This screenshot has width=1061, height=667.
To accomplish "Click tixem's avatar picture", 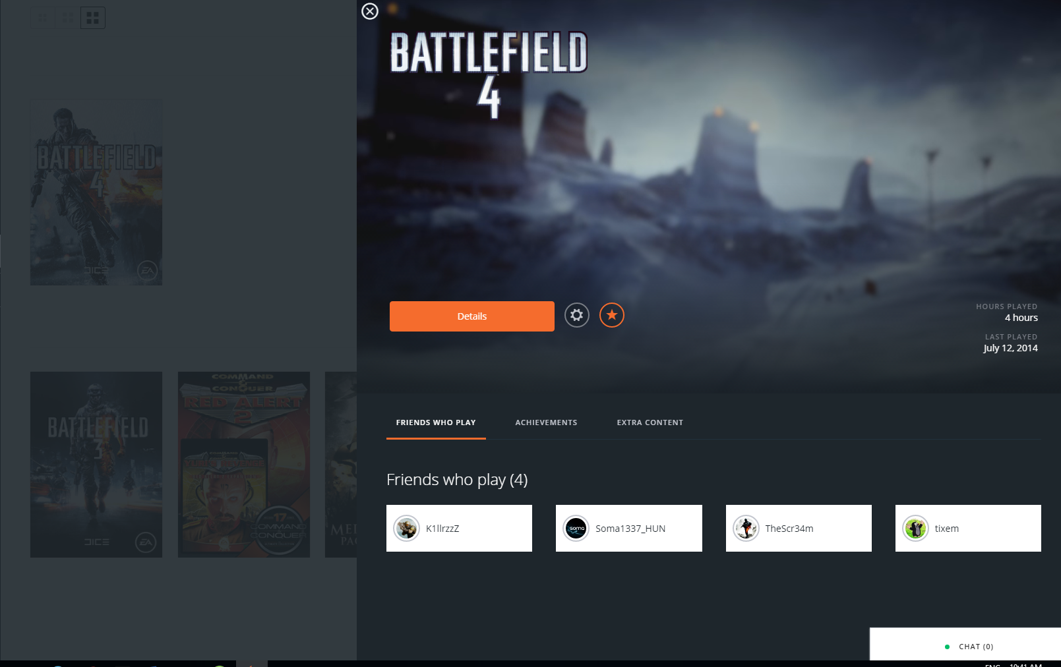I will click(x=916, y=529).
